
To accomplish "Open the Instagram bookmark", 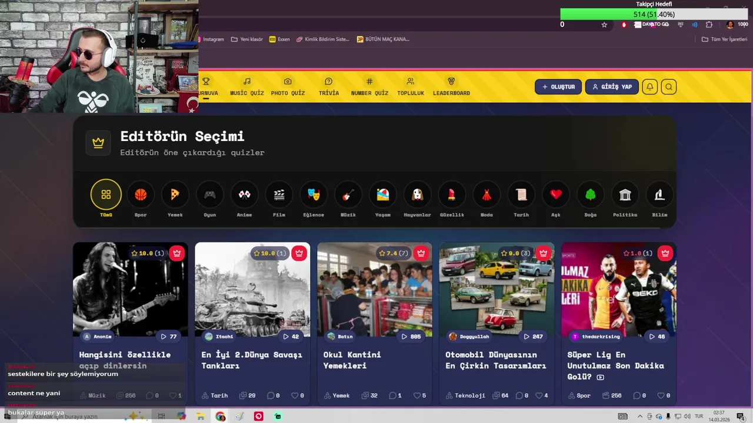I will tap(212, 39).
